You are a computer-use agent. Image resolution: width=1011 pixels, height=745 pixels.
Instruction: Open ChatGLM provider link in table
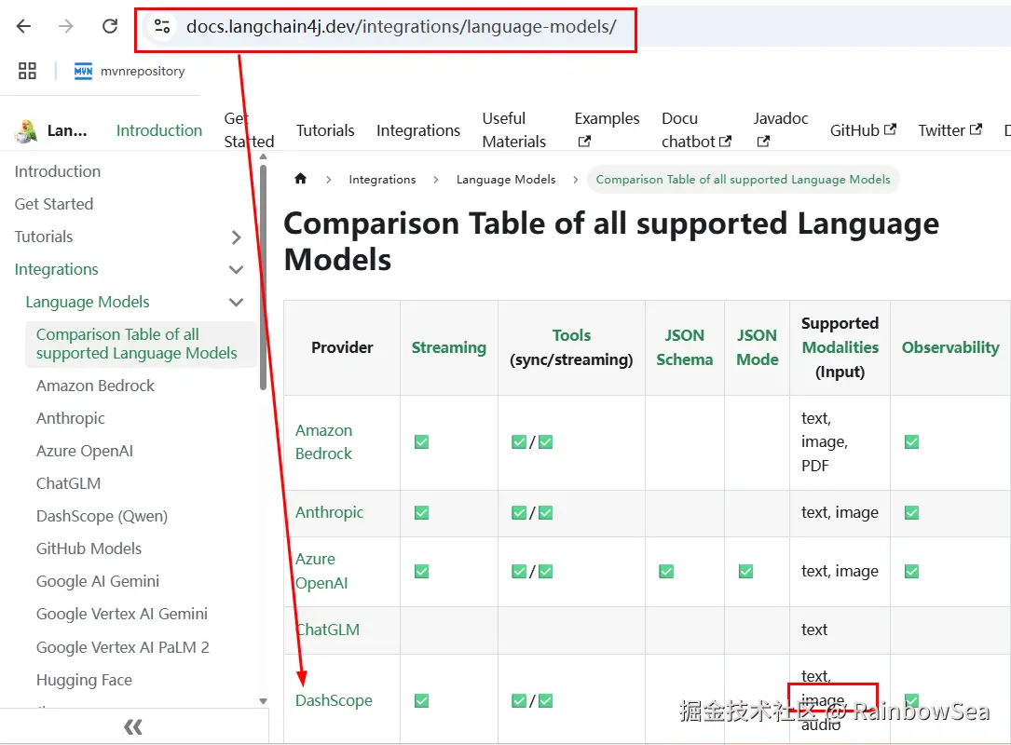coord(328,630)
